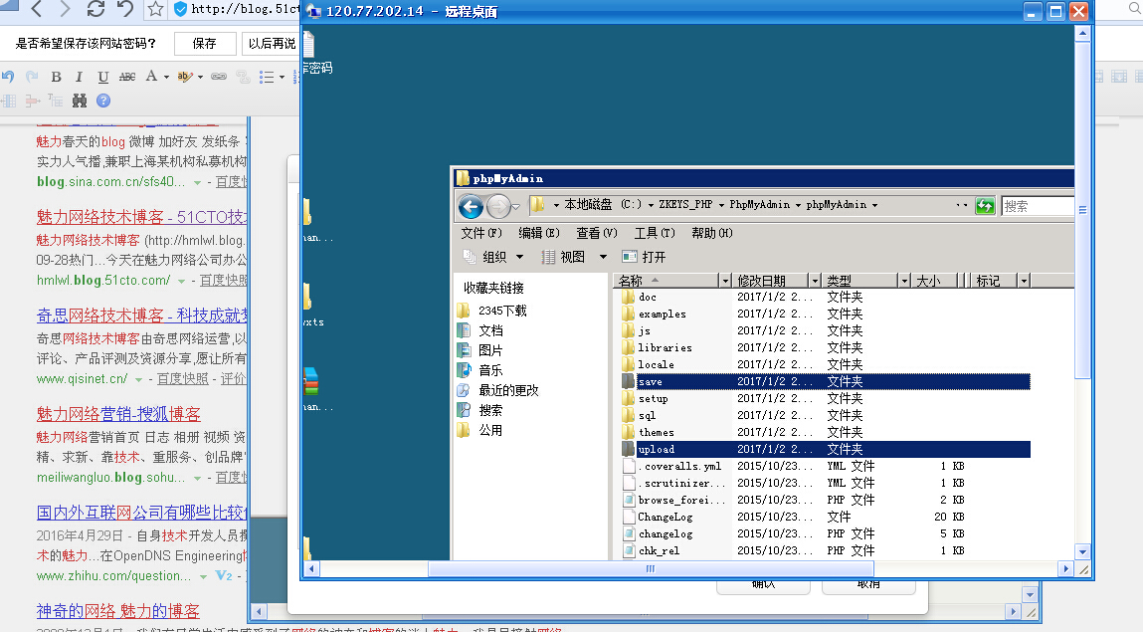
Task: Open the 帮助(H) menu
Action: (x=711, y=233)
